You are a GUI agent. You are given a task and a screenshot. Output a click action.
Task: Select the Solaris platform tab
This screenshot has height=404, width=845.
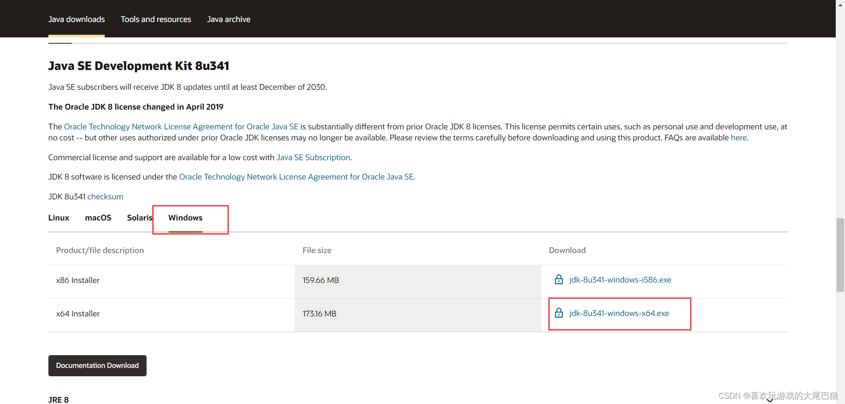click(x=140, y=218)
